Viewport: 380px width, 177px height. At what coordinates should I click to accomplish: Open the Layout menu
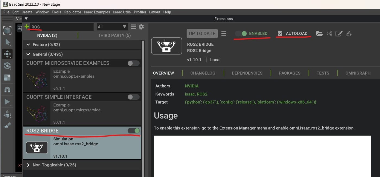155,12
